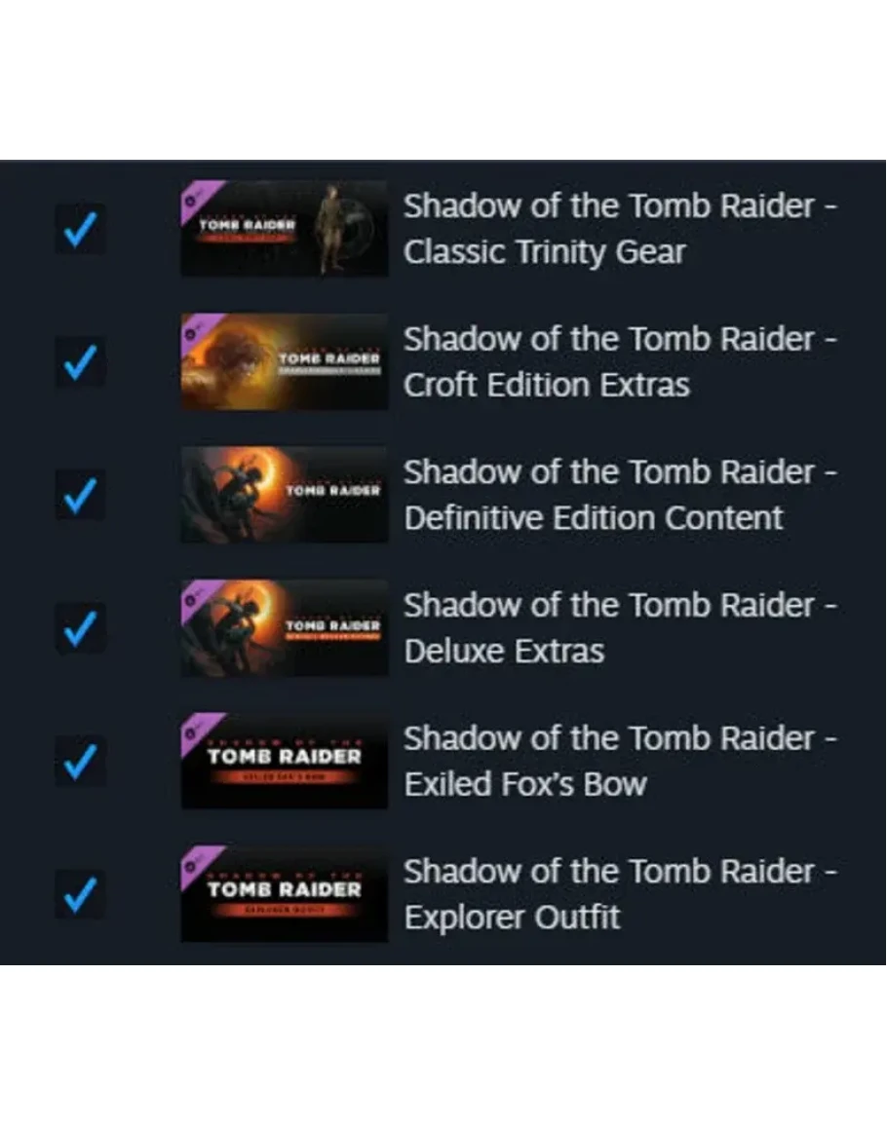Toggle the Croft Edition Extras checkbox
This screenshot has height=1125, width=887.
point(81,362)
